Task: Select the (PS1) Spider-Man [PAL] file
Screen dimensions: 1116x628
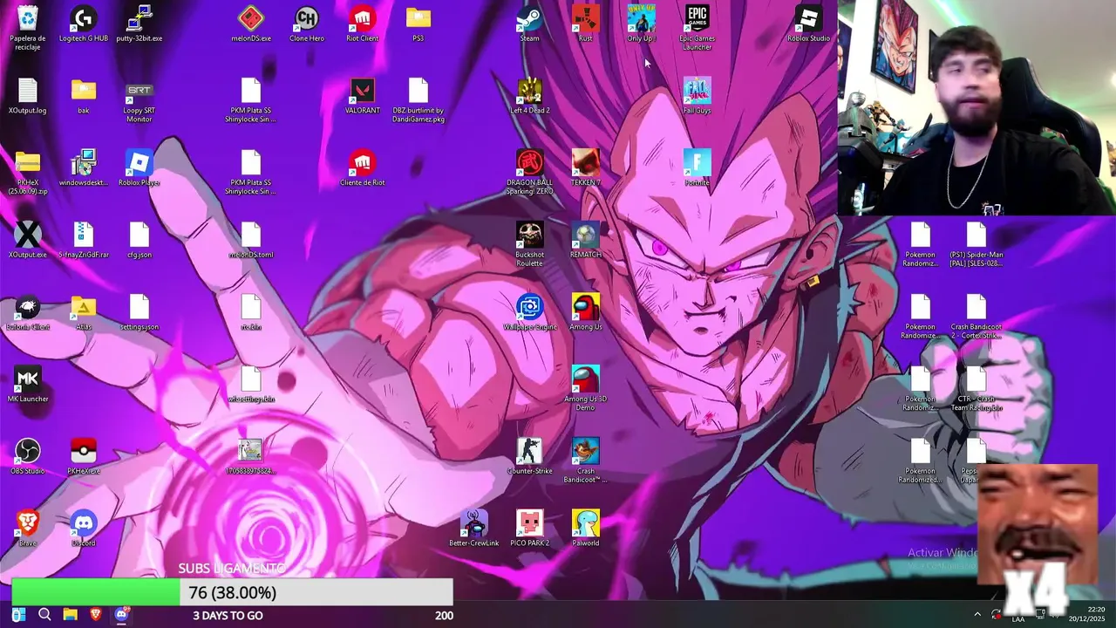Action: click(976, 244)
